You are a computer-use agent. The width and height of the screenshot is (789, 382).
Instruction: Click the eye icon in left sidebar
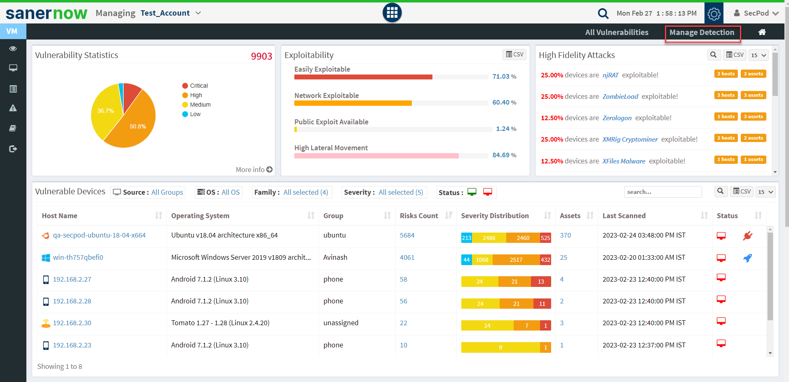(x=13, y=49)
